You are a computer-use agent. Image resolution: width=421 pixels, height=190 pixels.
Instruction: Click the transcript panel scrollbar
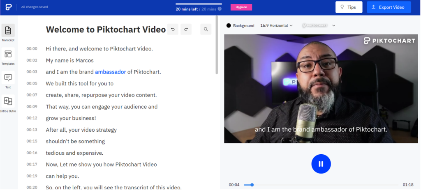(217, 46)
